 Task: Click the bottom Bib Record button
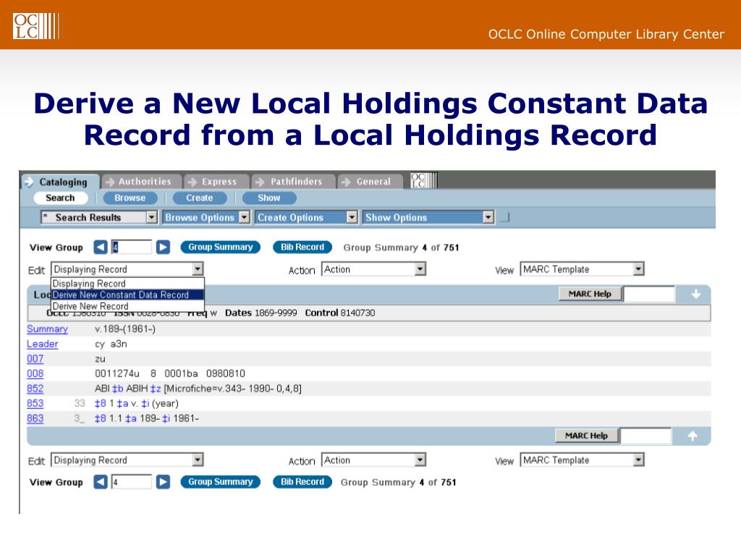302,481
